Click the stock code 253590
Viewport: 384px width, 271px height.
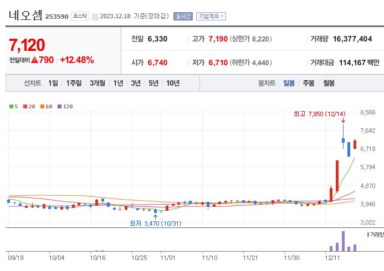[57, 17]
